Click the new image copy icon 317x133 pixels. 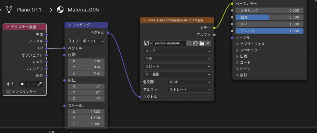(195, 43)
